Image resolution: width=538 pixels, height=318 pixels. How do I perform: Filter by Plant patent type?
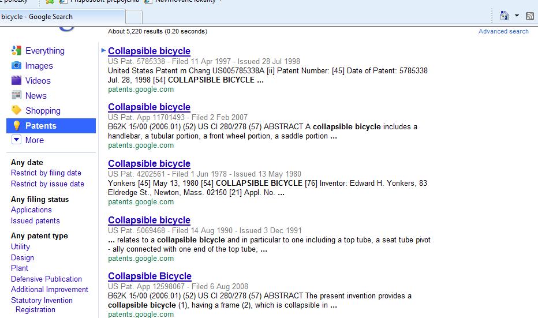20,268
